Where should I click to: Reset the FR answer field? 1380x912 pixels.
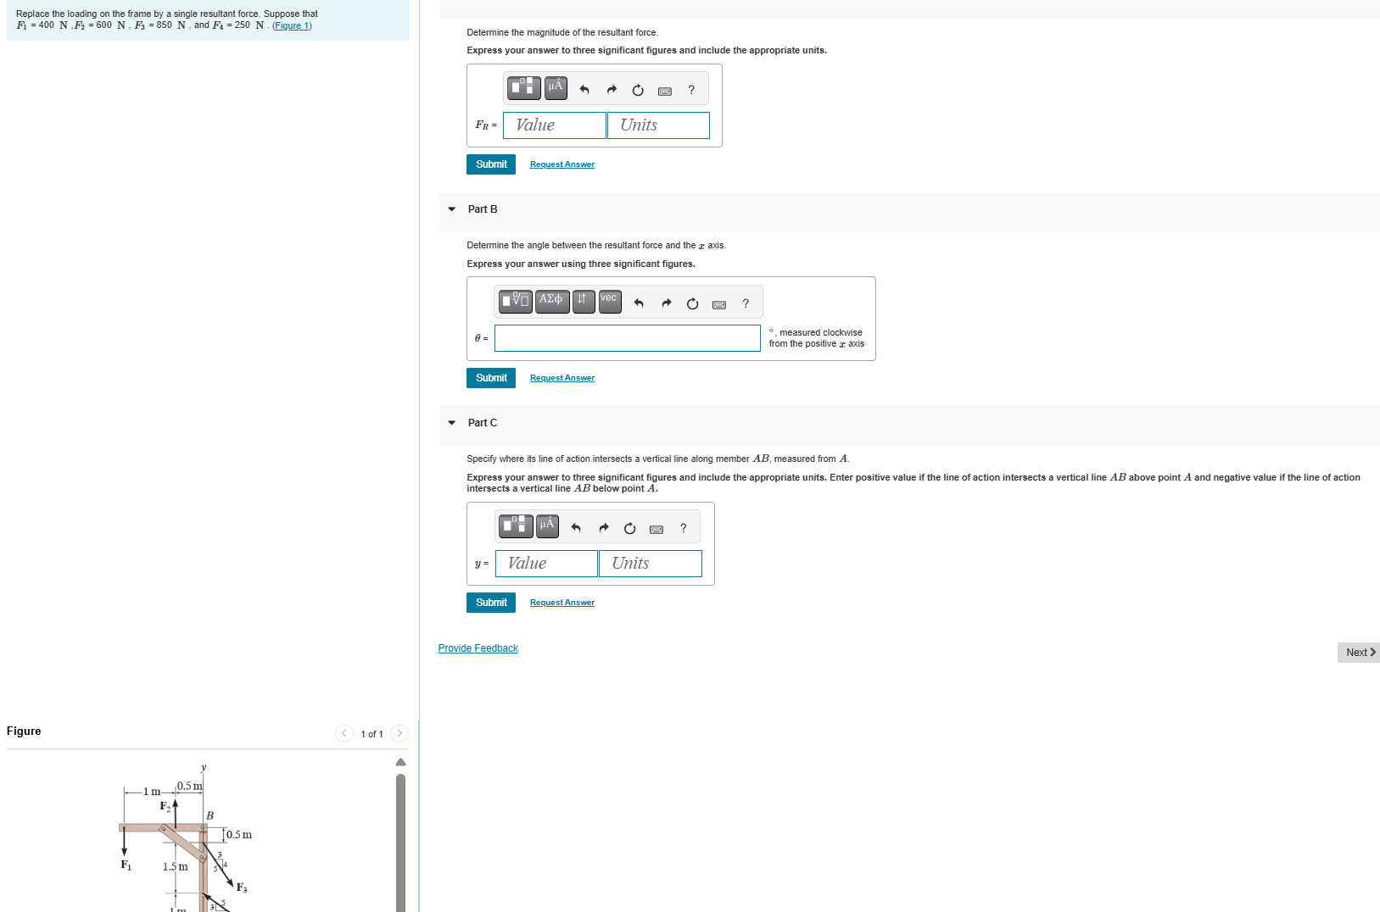point(638,90)
